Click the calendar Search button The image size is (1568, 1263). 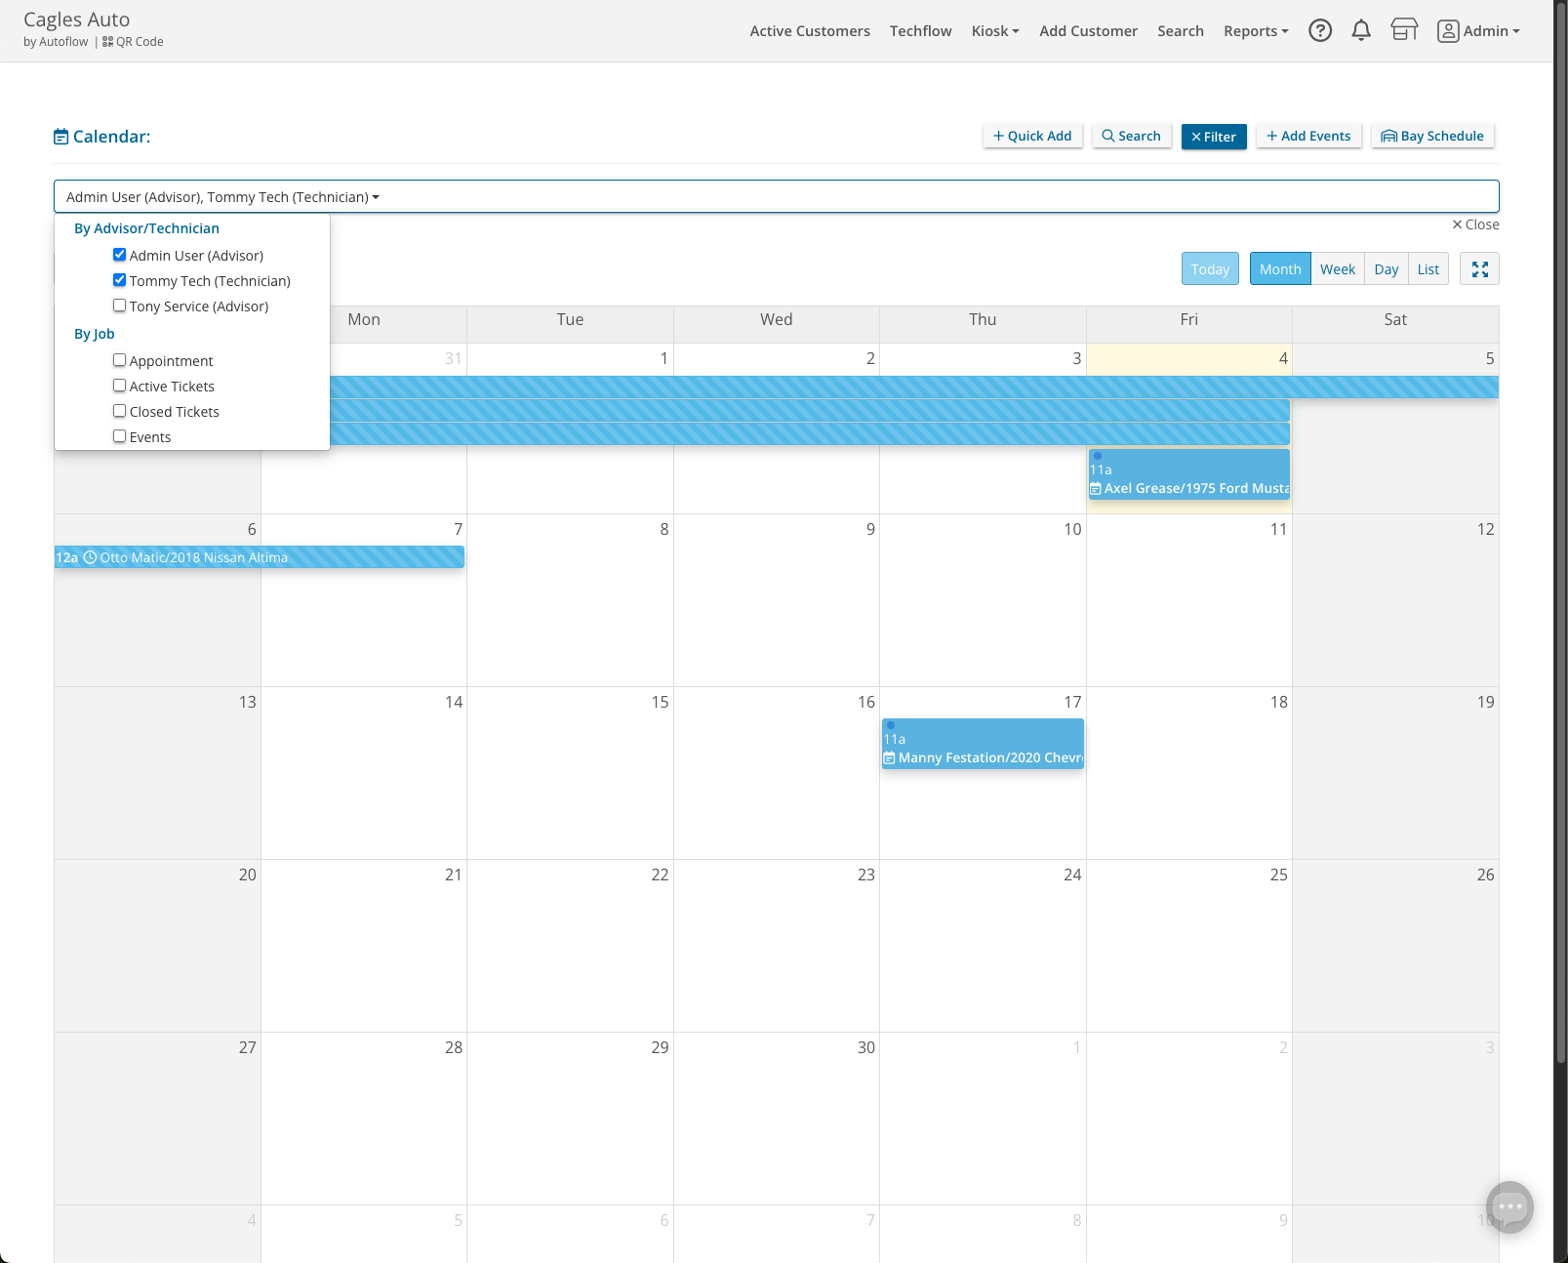pyautogui.click(x=1131, y=137)
